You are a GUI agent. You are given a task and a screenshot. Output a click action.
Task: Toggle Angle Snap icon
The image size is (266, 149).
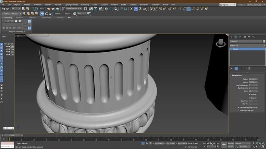point(156,9)
